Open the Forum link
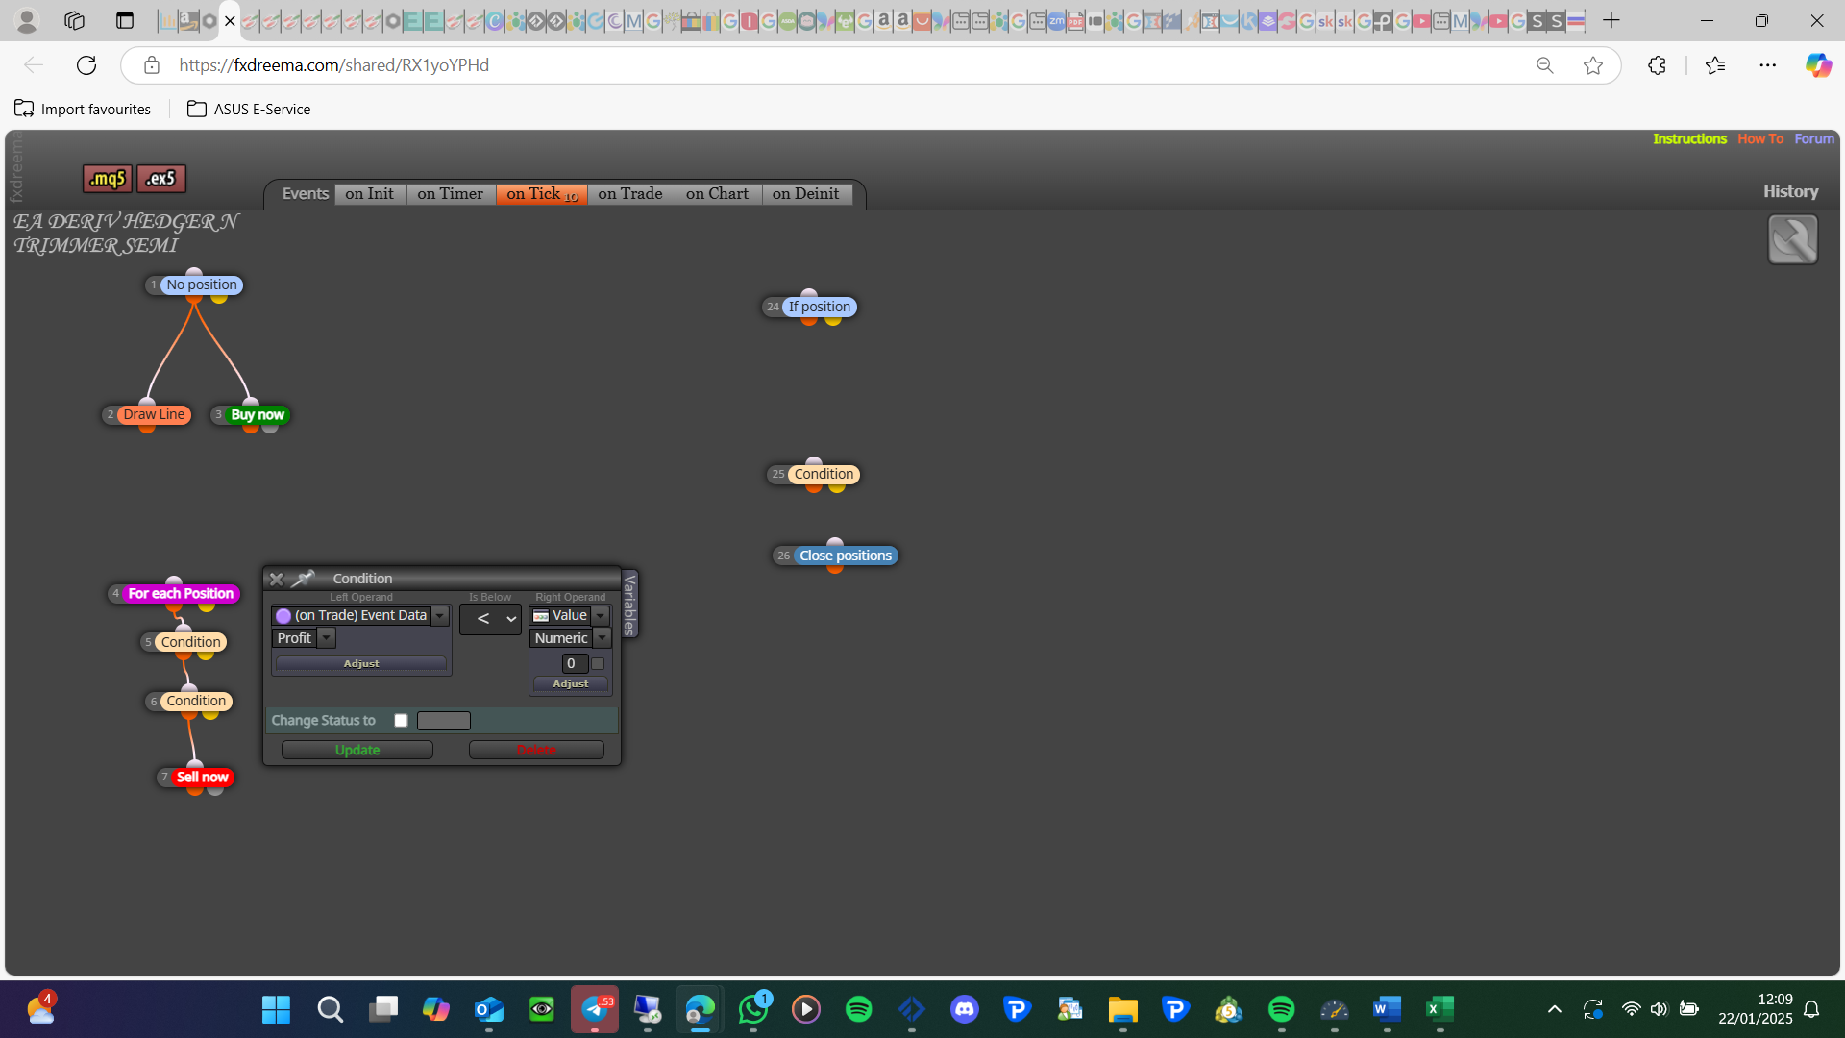Viewport: 1845px width, 1038px height. 1814,139
